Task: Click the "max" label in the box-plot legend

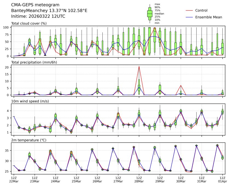Action: pos(157,4)
